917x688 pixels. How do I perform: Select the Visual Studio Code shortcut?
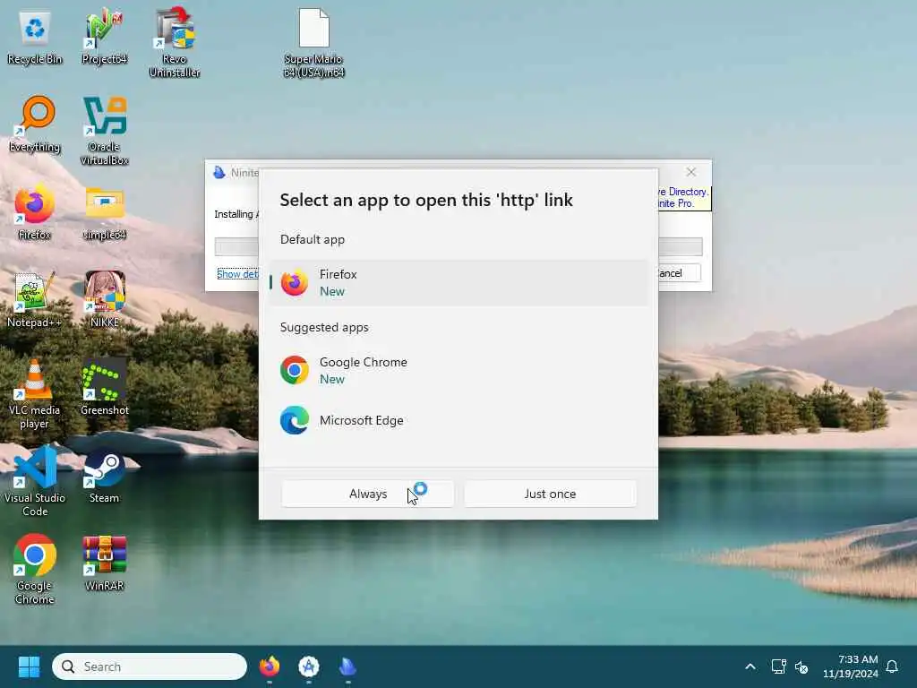[35, 481]
